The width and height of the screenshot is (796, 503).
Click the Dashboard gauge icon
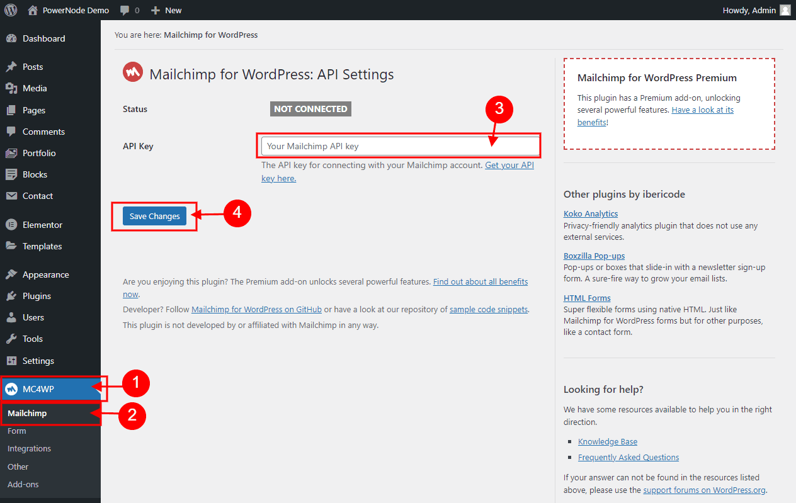coord(11,38)
